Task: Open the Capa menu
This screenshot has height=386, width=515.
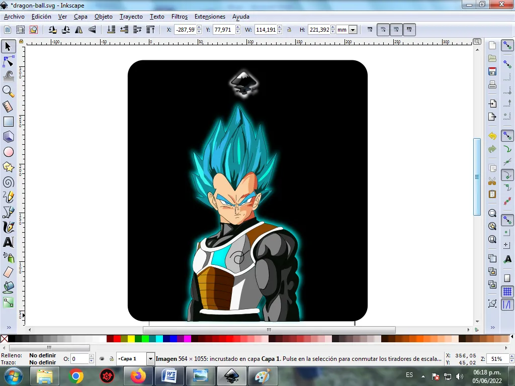Action: (x=80, y=17)
